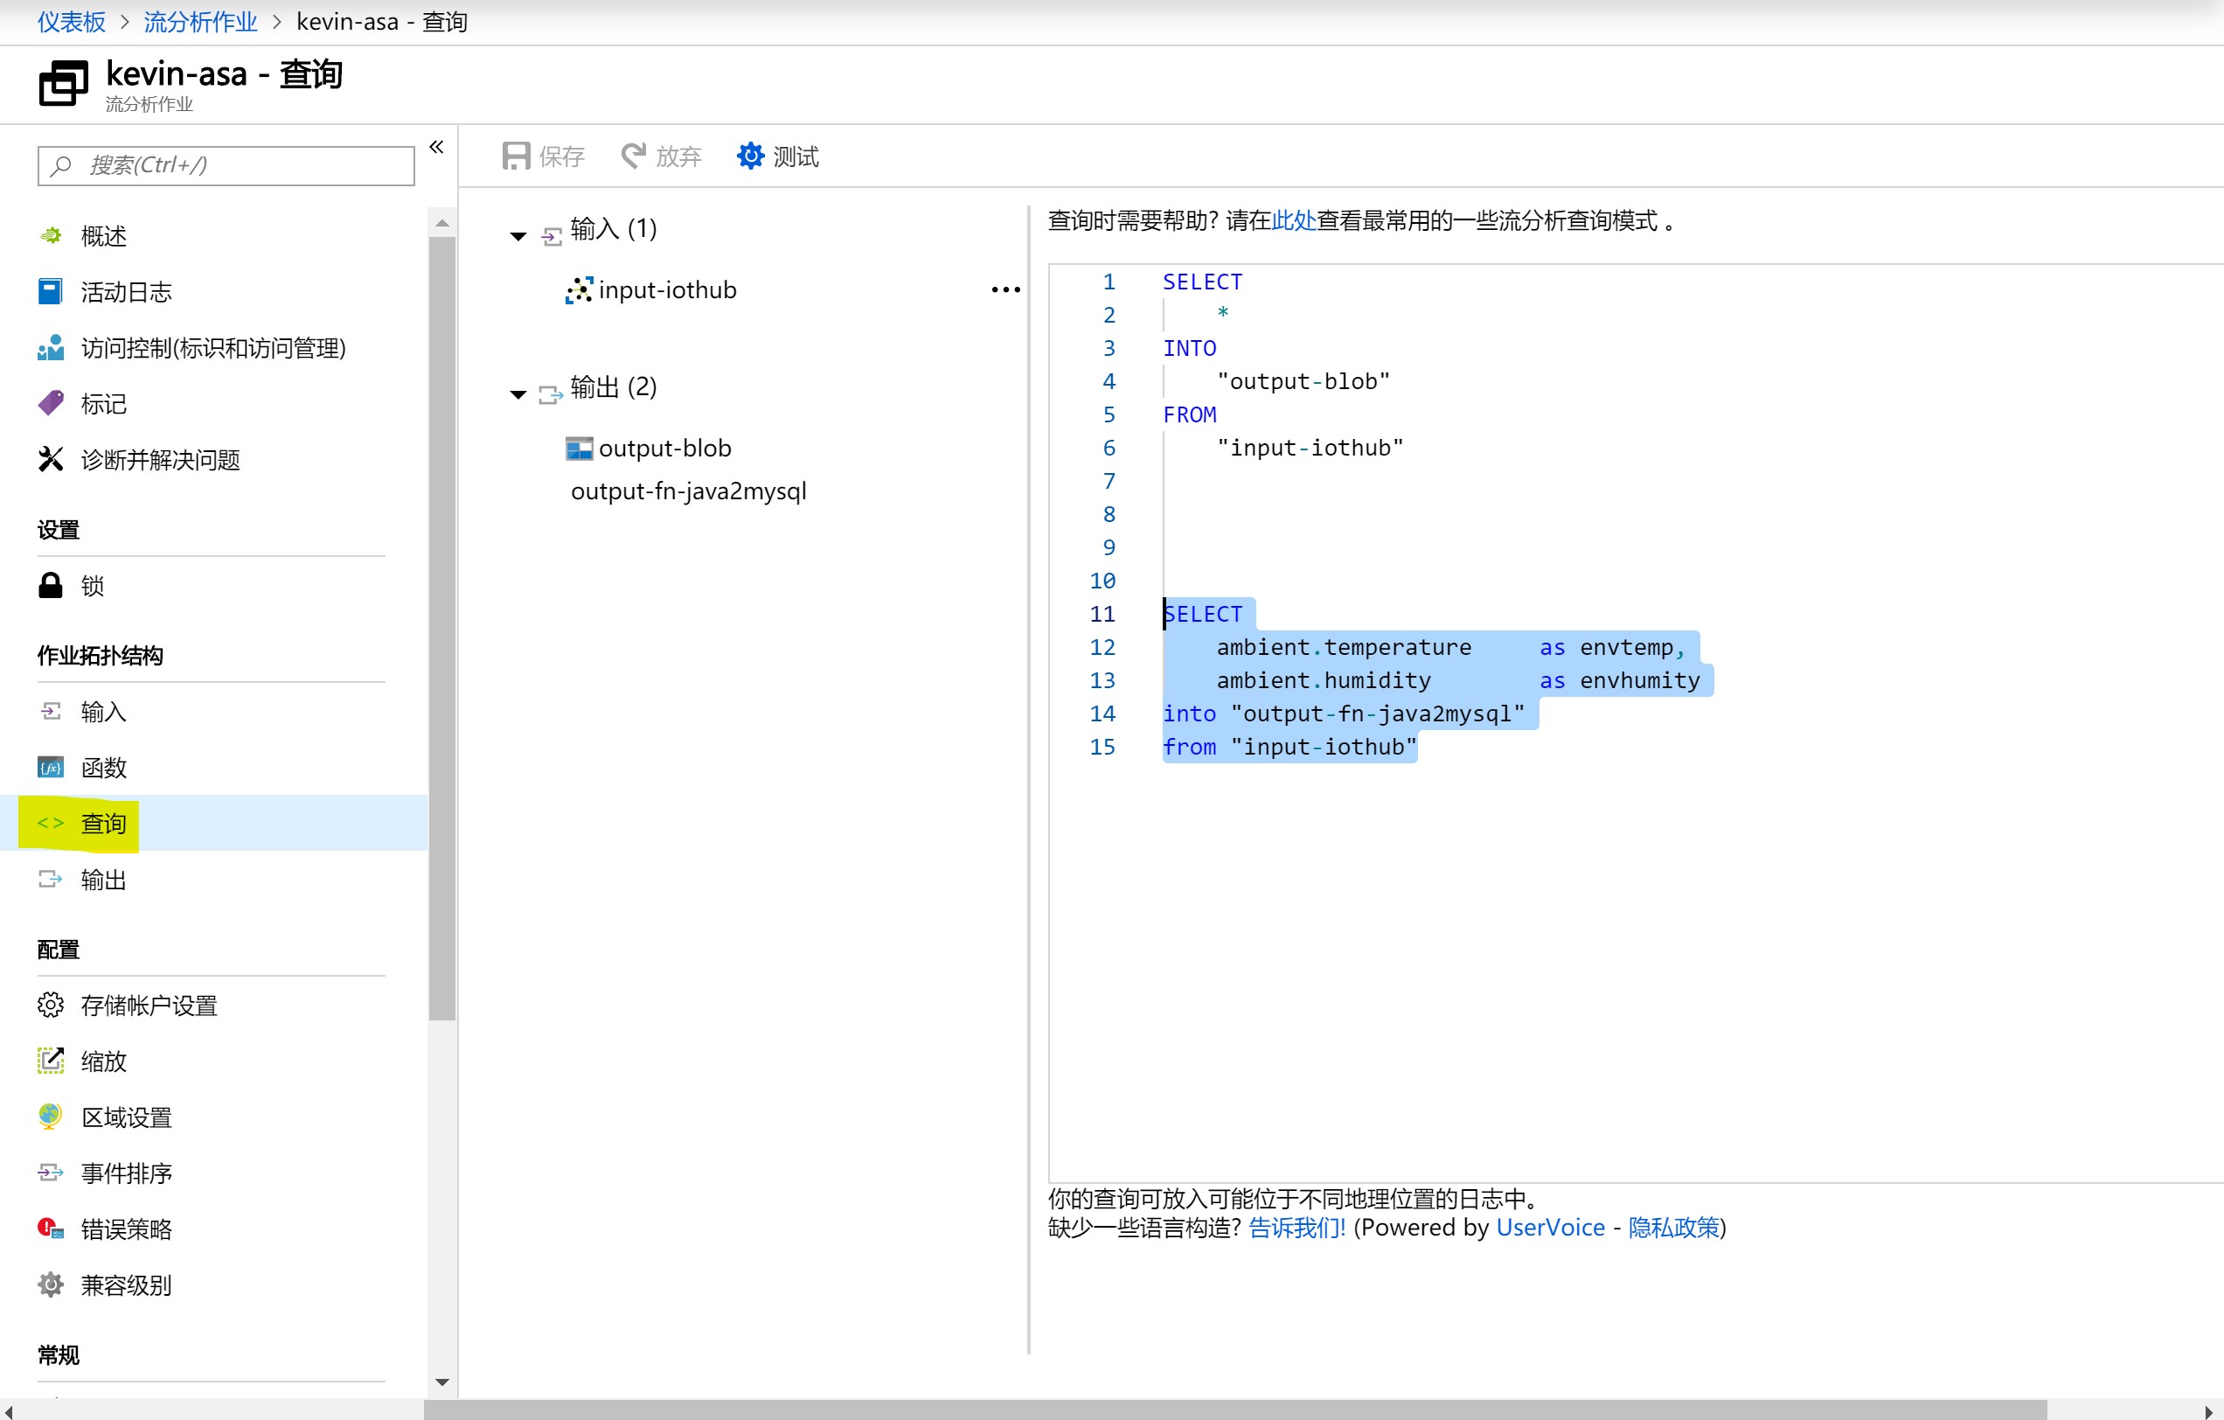Click the sidebar search box 搜索(Ctrl+/)
2224x1420 pixels.
pos(226,165)
